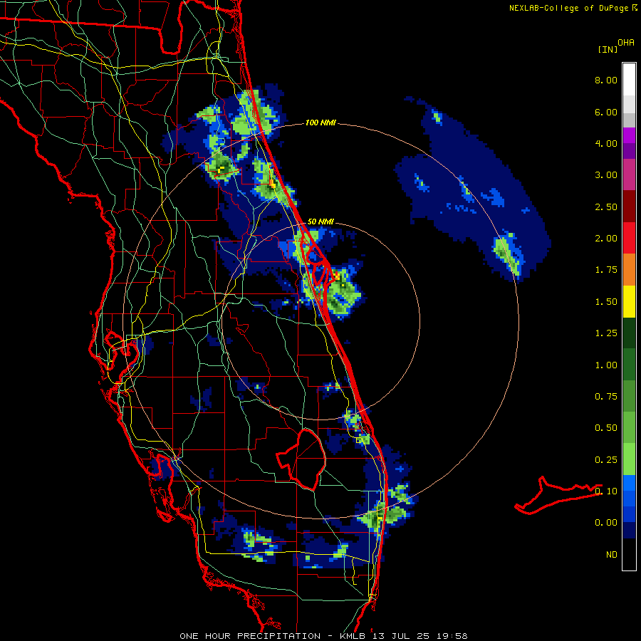The height and width of the screenshot is (641, 641).
Task: Click the 50 NMI range ring label
Action: 320,222
